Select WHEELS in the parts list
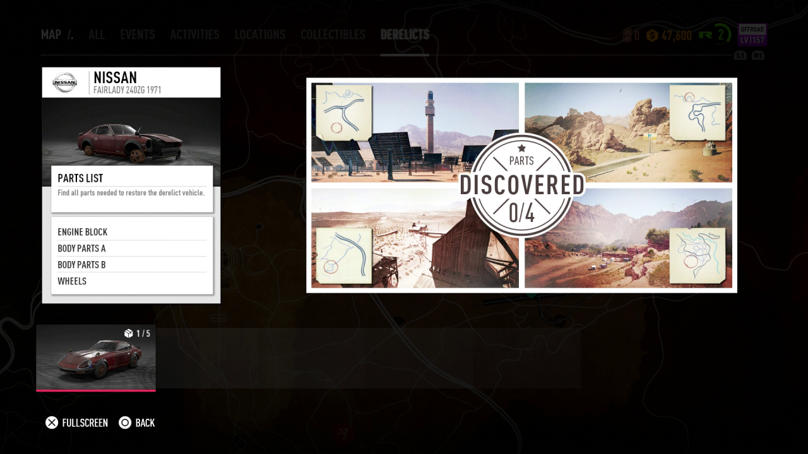 pyautogui.click(x=132, y=281)
